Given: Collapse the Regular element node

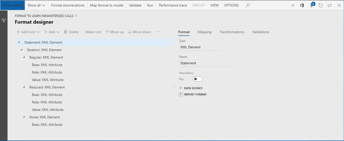Looking at the screenshot, I should click(24, 57).
